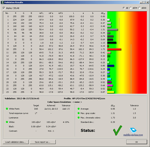Screen dimensions: 150x147
Task: Click the green indicator beside Max. gray scale
Action: (78, 113)
